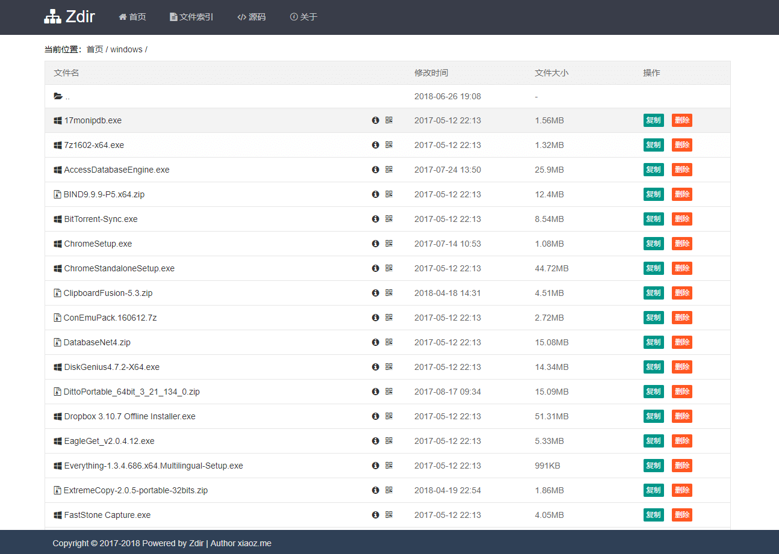The height and width of the screenshot is (554, 779).
Task: Show QR code for ConEmuPack.160612.7z
Action: 389,318
